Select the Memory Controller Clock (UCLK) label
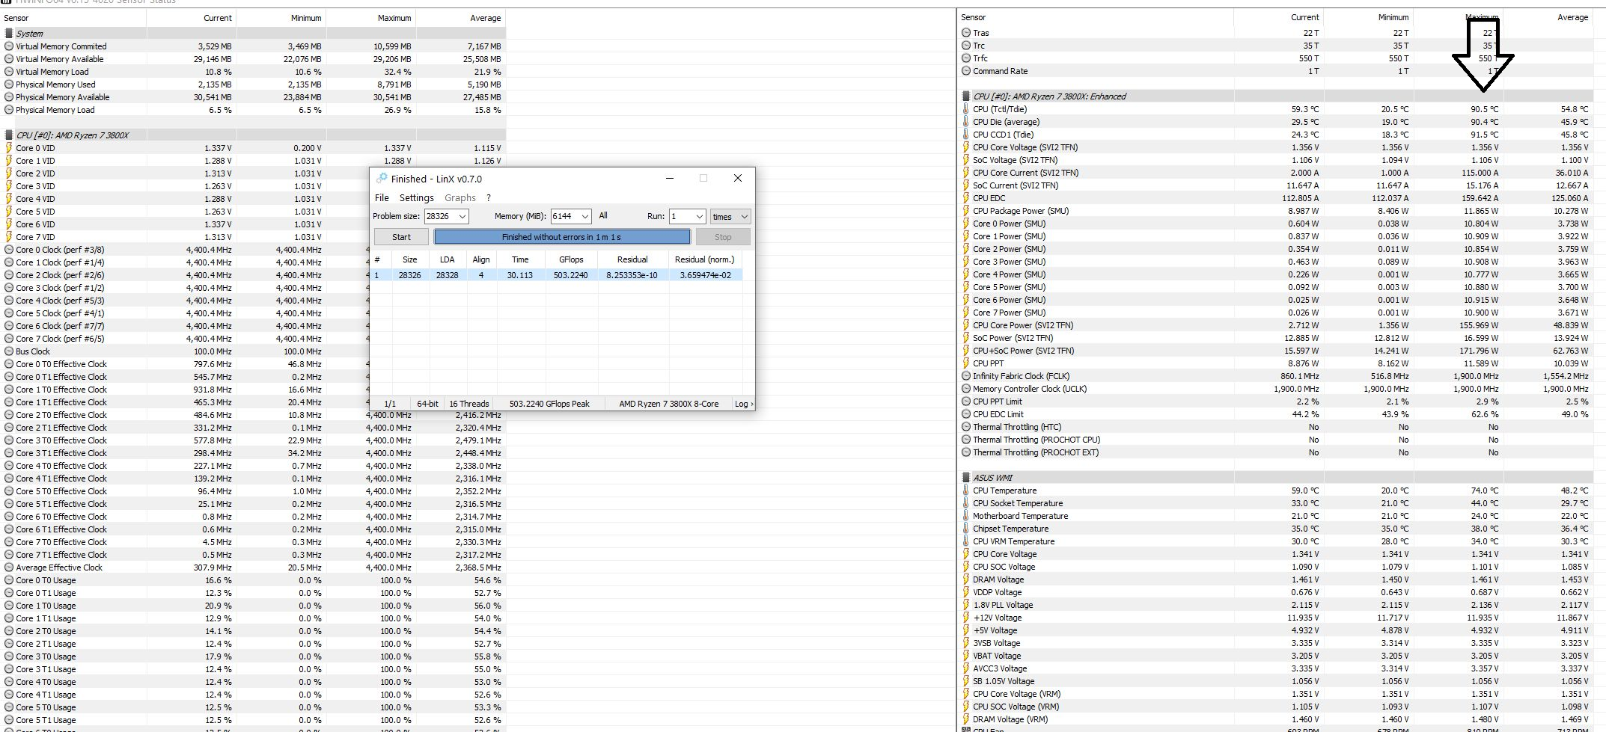The height and width of the screenshot is (732, 1606). click(1030, 389)
